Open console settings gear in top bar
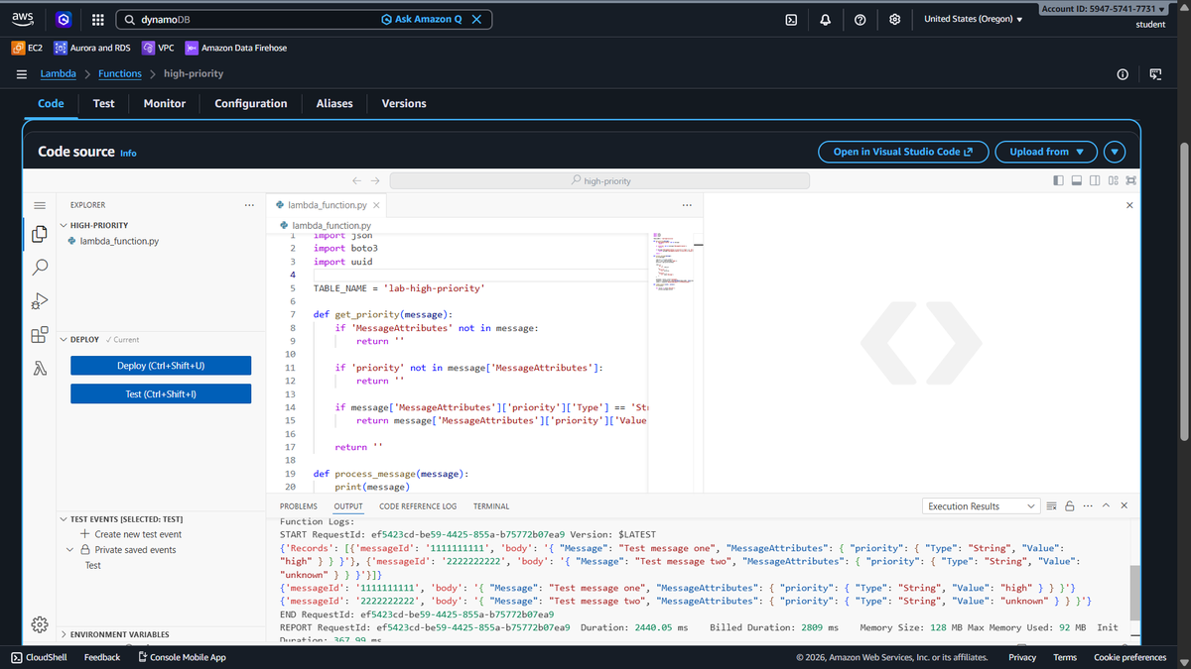The width and height of the screenshot is (1191, 669). (895, 20)
